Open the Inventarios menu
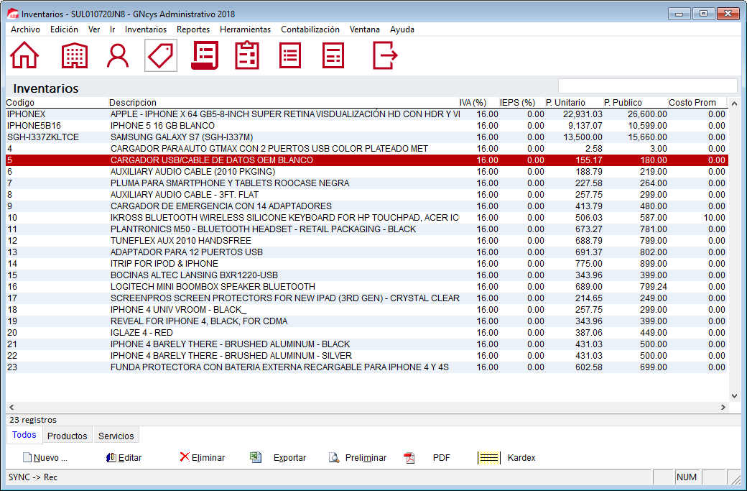747x491 pixels. coord(145,29)
